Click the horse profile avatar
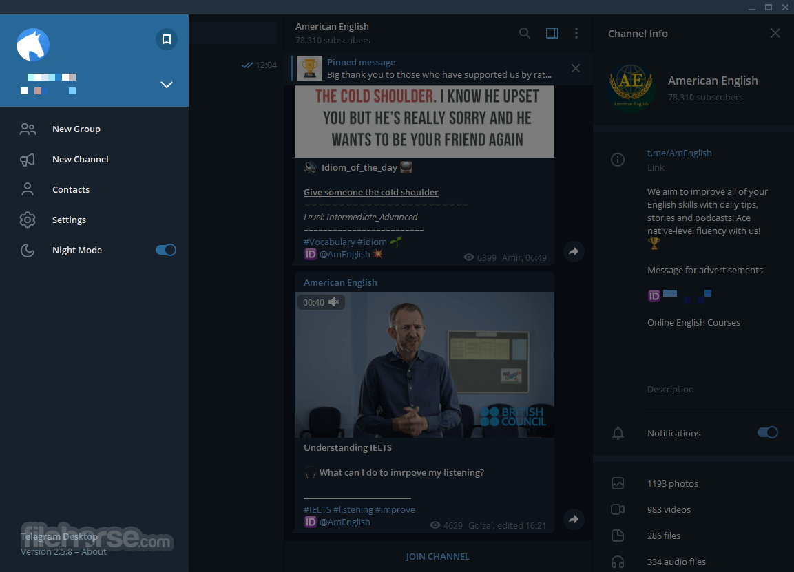Viewport: 794px width, 572px height. (33, 45)
